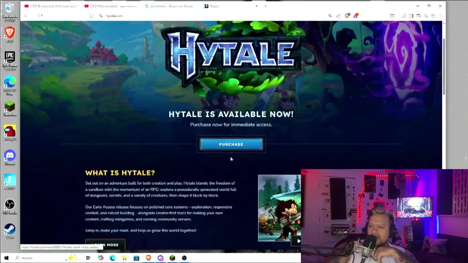The image size is (468, 263).
Task: Play the Hytale trailer video thumbnail
Action: point(279,208)
